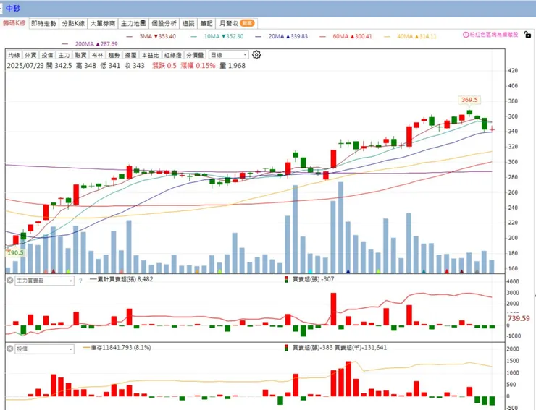
Task: Click the pink info circle icon
Action: pos(466,35)
